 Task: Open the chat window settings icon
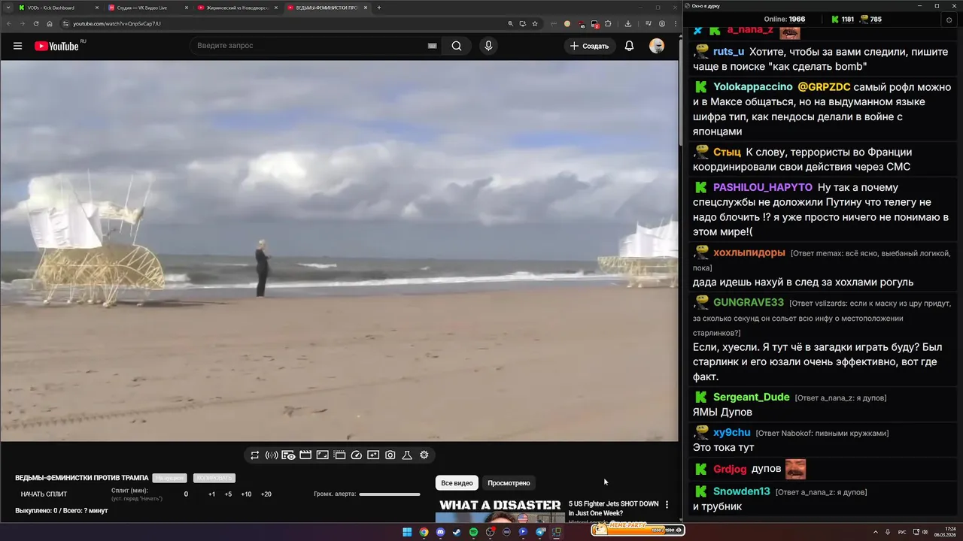(949, 20)
